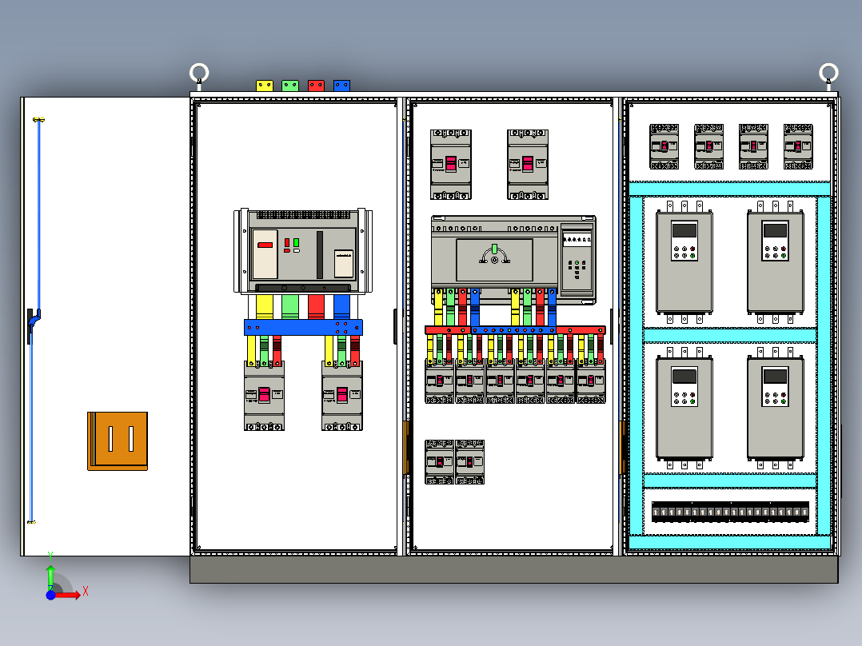Select the large air circuit breaker in left compartment
The image size is (862, 646).
[x=303, y=251]
